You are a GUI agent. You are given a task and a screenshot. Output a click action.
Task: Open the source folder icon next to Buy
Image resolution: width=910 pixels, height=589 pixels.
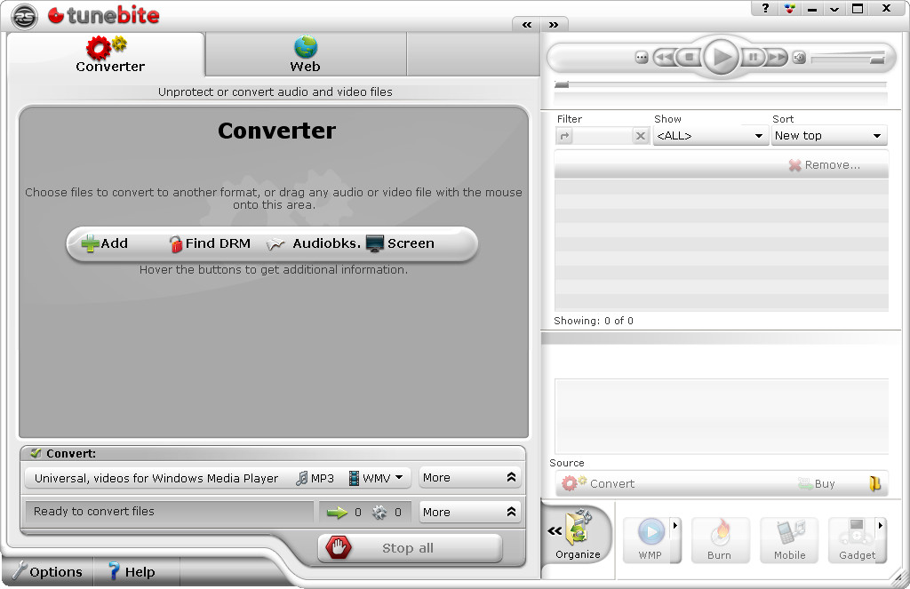click(874, 484)
